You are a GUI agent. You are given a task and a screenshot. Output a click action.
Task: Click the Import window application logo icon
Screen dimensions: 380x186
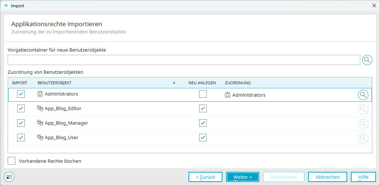coord(7,6)
